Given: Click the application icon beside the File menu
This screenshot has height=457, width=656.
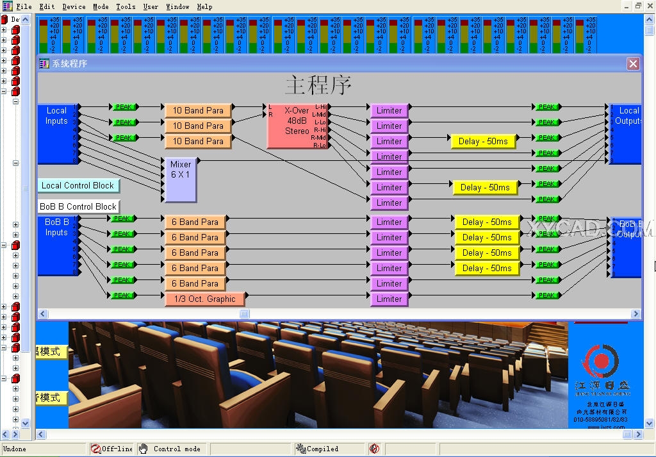Looking at the screenshot, I should coord(7,6).
